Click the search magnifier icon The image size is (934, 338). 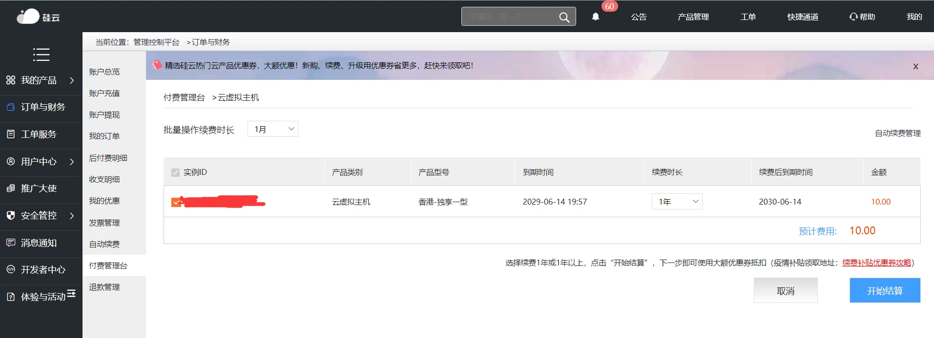pos(564,18)
